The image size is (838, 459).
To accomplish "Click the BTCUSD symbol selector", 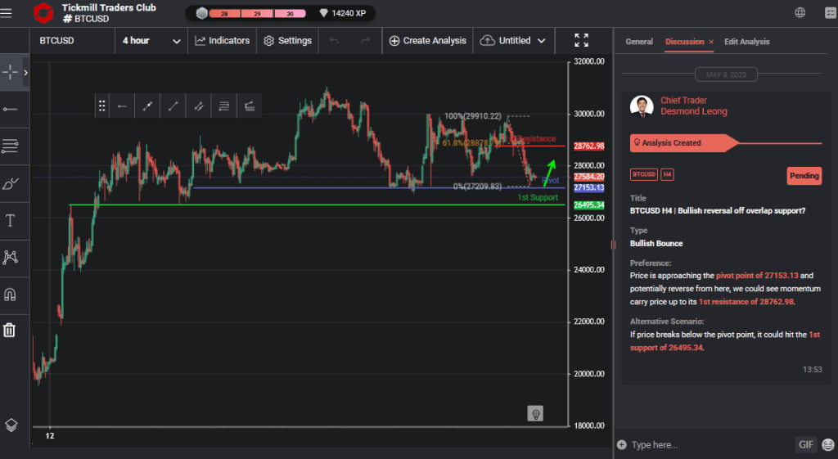I will (x=56, y=41).
